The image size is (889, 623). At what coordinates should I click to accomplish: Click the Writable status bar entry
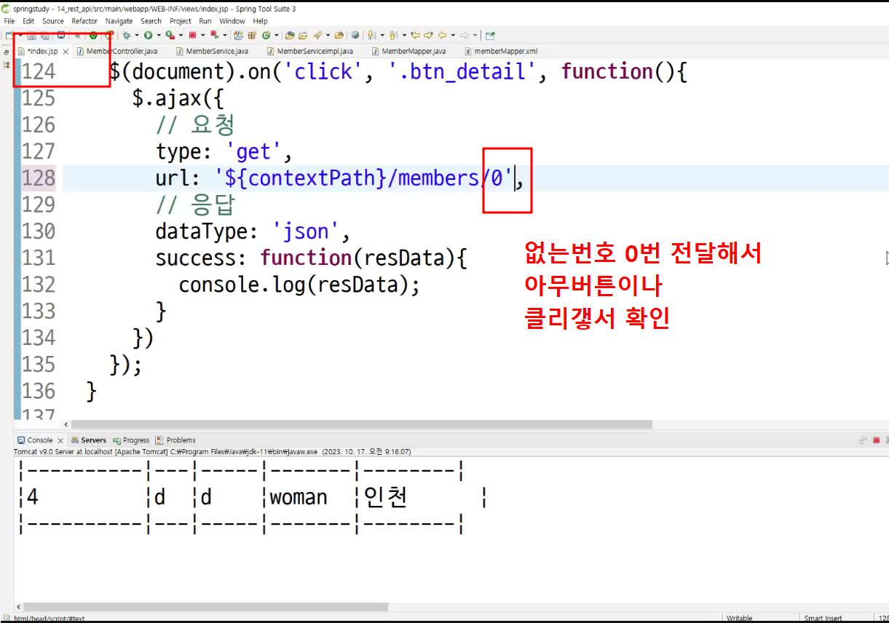click(x=740, y=619)
